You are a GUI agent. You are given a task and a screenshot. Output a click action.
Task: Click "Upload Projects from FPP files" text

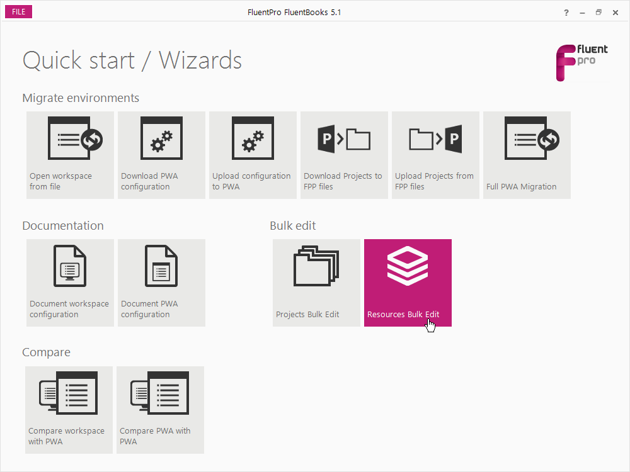434,181
